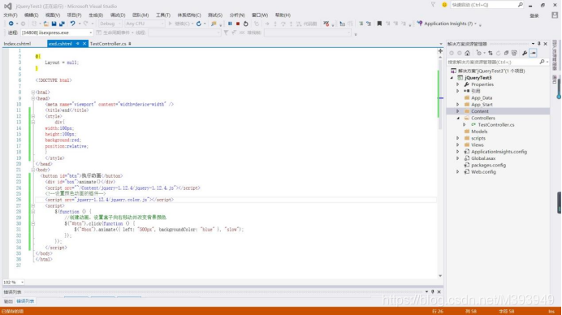Expand the App_Start folder

[458, 105]
